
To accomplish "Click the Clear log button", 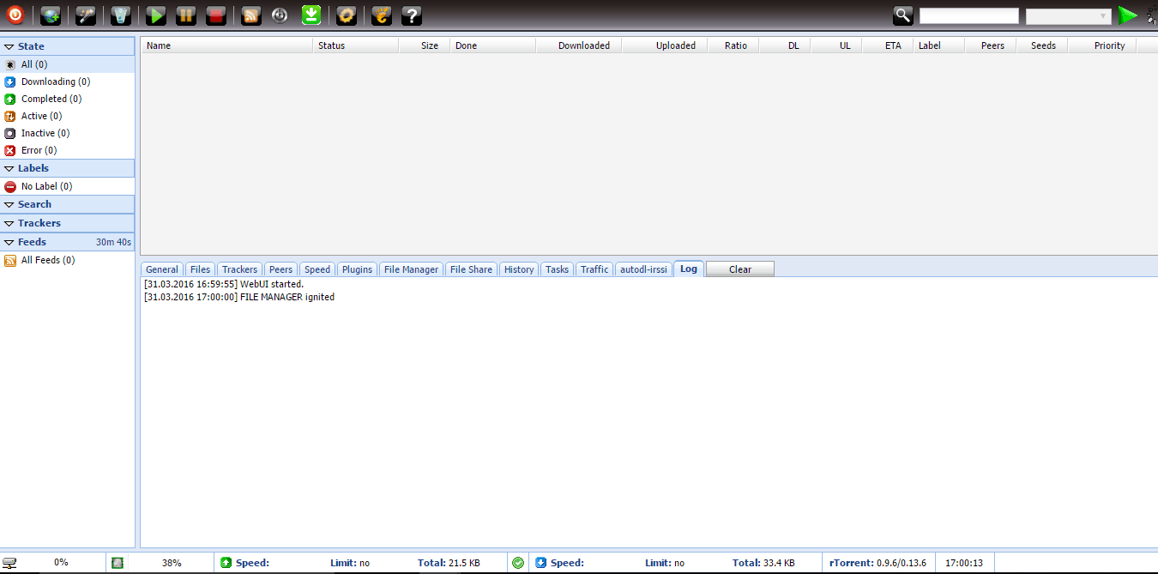I will click(739, 269).
